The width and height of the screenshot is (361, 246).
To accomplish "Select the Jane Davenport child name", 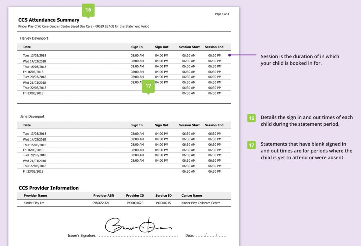I will 32,116.
